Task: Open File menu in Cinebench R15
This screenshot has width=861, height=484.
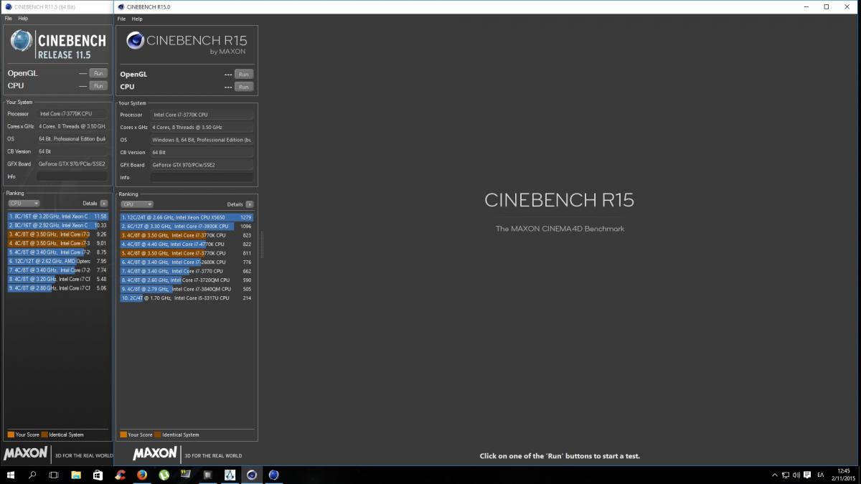Action: (121, 19)
